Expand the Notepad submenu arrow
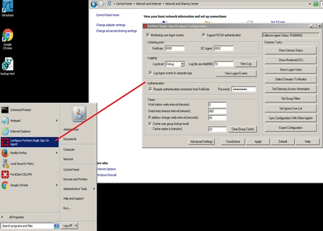 click(57, 121)
